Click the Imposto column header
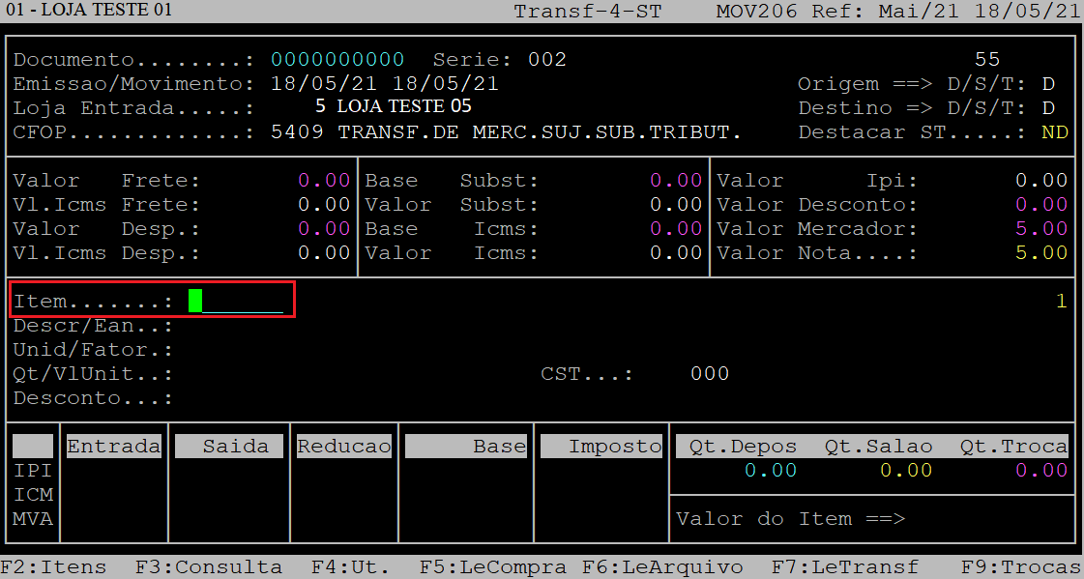This screenshot has height=579, width=1084. [601, 447]
